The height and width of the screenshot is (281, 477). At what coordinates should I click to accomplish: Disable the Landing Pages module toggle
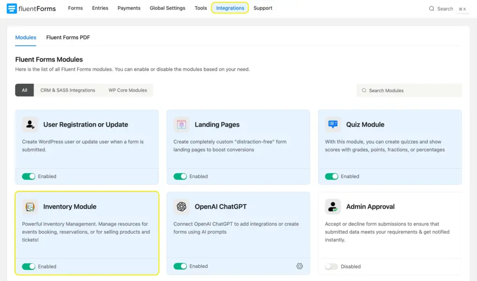click(x=180, y=176)
